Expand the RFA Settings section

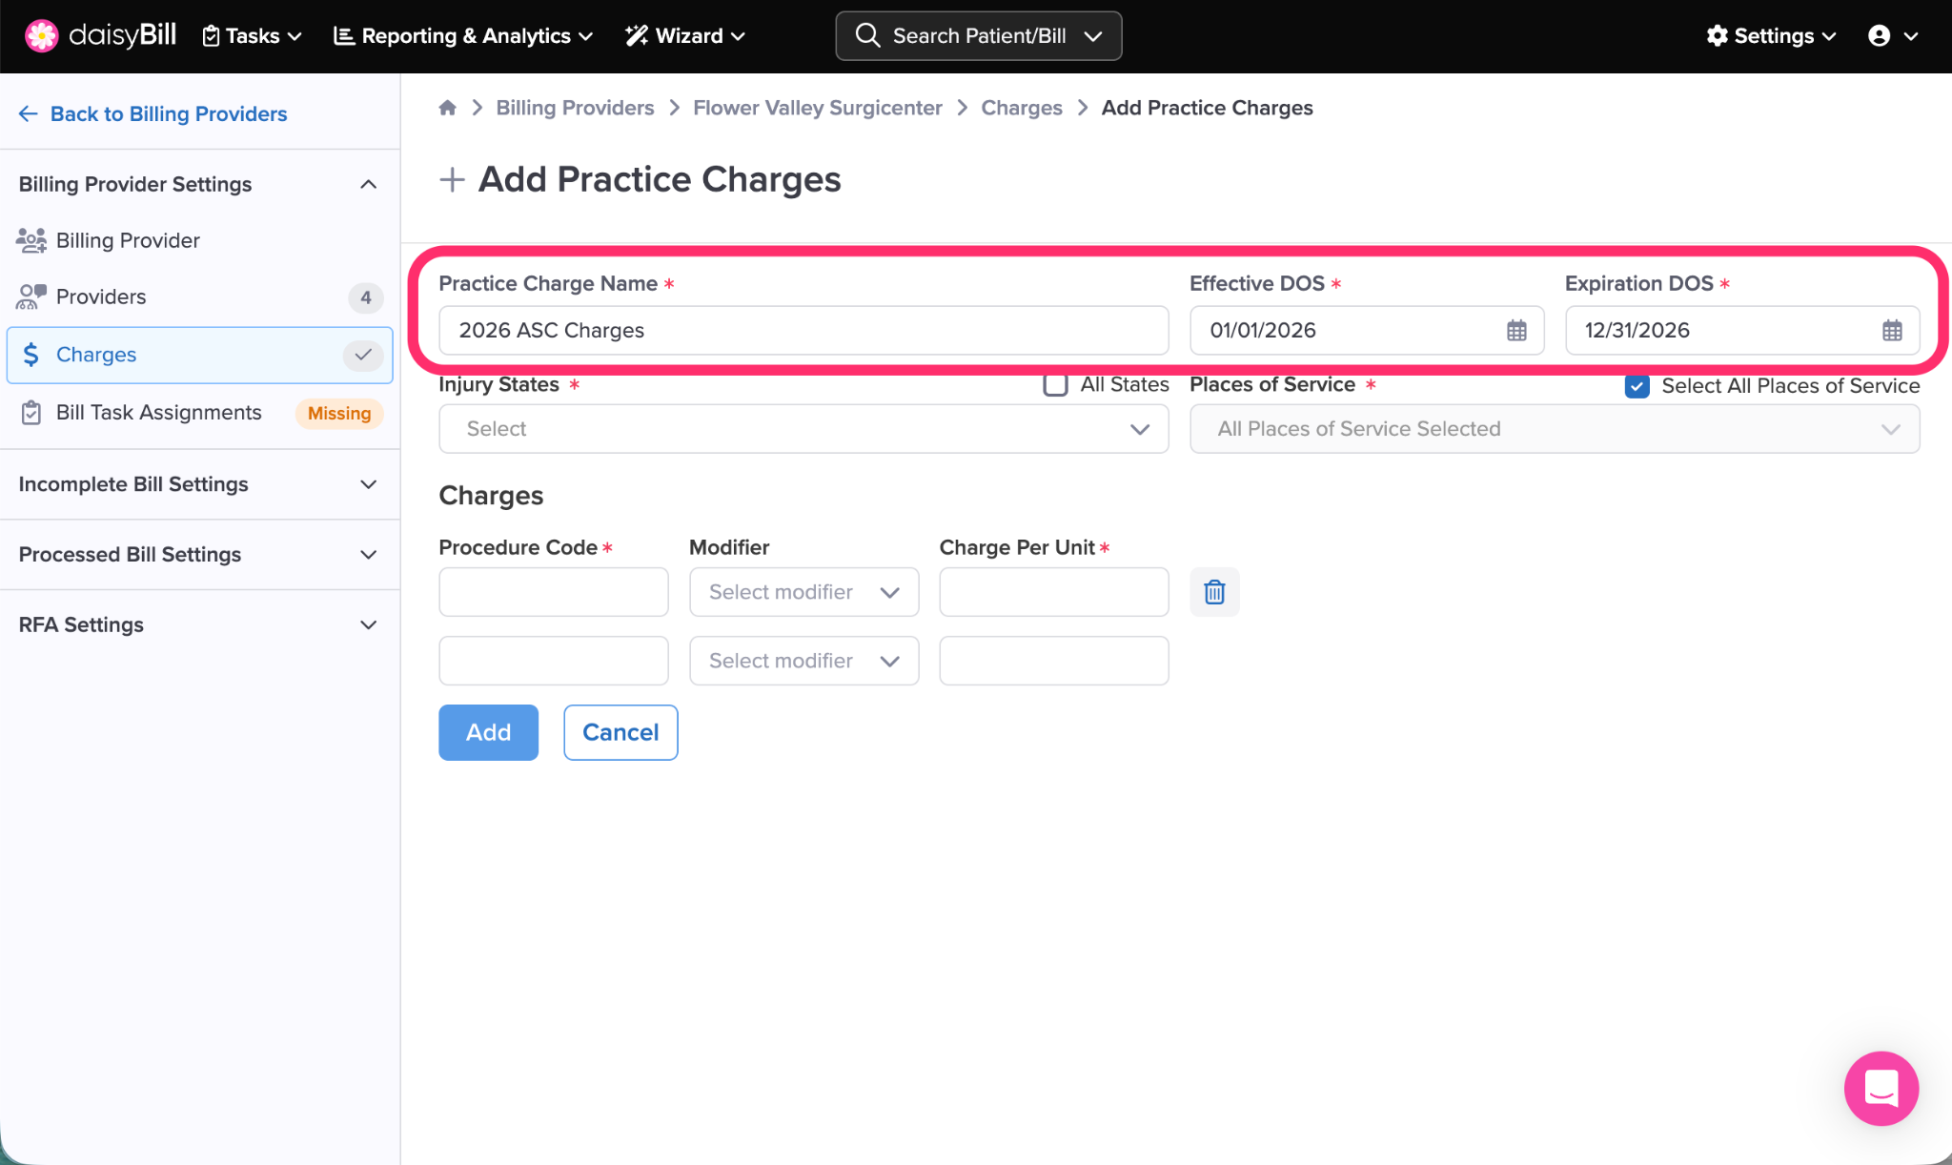[199, 624]
